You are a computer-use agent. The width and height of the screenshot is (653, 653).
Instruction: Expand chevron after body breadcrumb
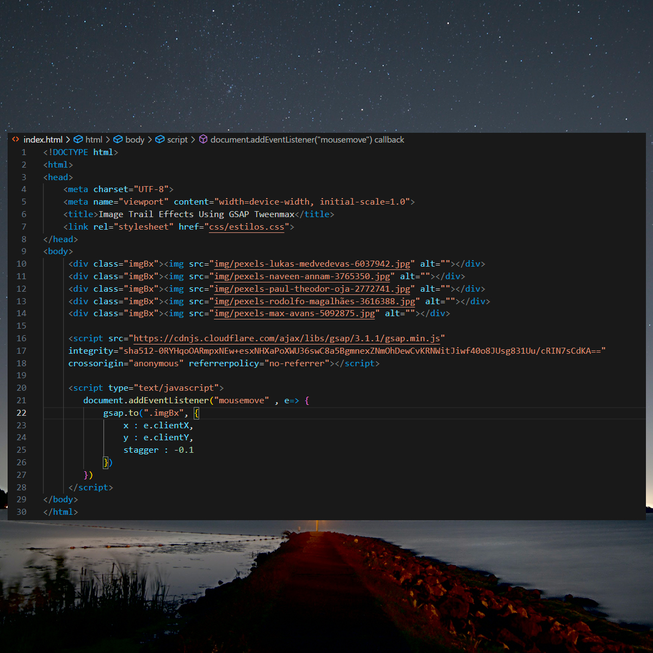tap(150, 140)
